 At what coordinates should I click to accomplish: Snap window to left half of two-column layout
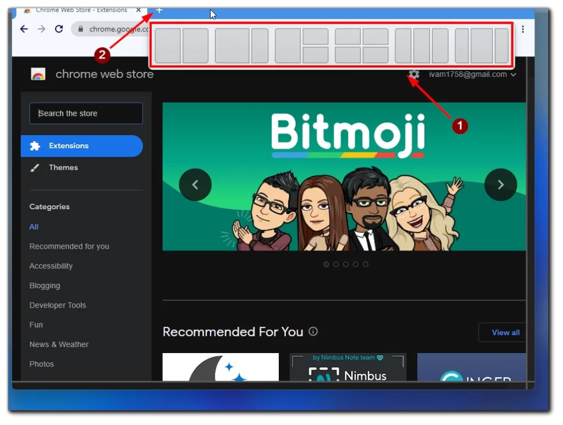pyautogui.click(x=168, y=46)
